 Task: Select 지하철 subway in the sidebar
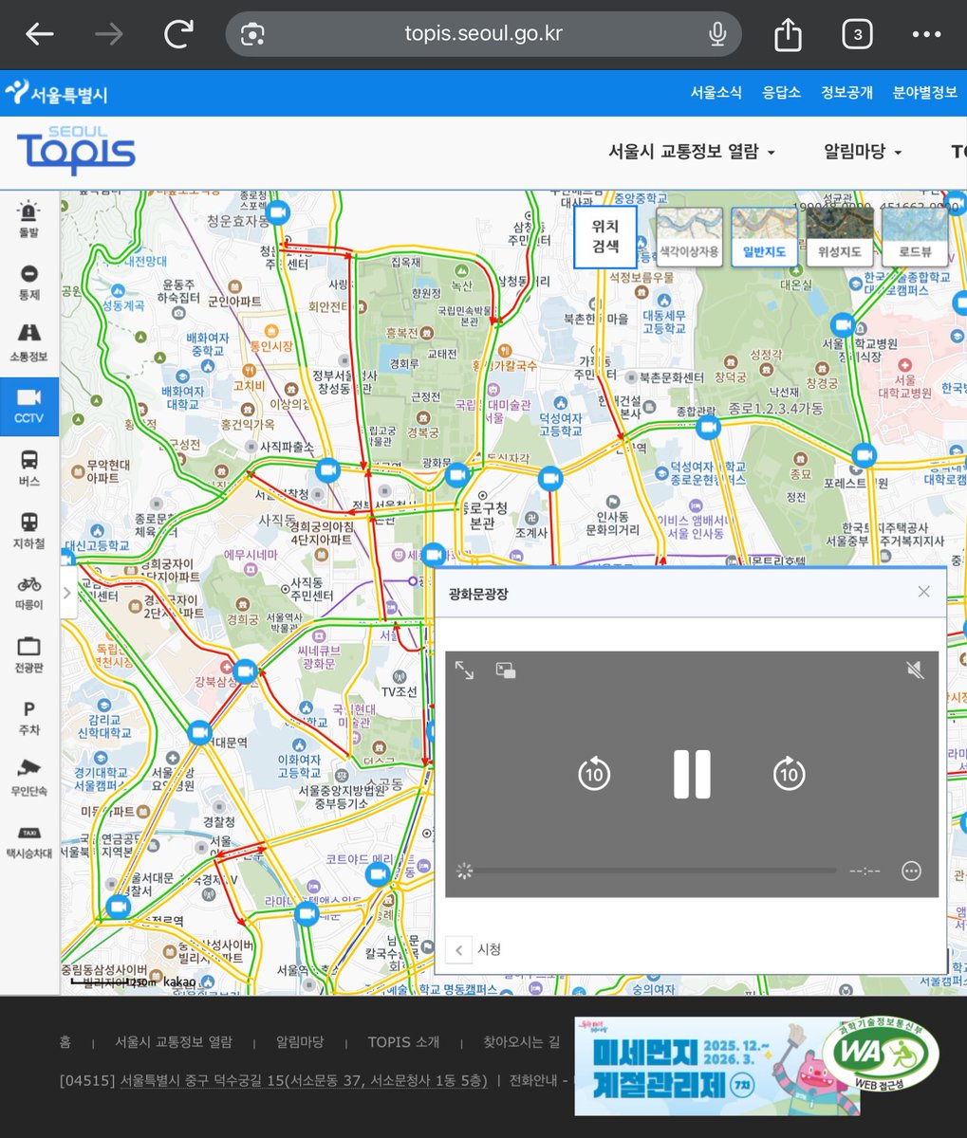pos(29,531)
